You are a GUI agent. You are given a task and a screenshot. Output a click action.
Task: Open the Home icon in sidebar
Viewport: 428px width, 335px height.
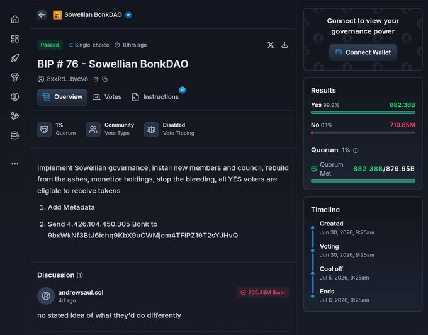15,20
